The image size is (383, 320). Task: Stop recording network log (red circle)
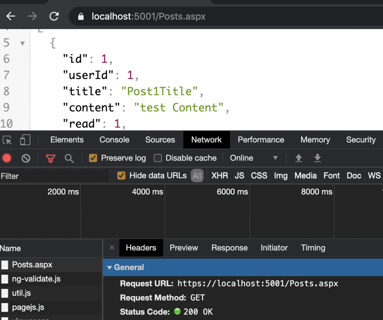click(7, 158)
